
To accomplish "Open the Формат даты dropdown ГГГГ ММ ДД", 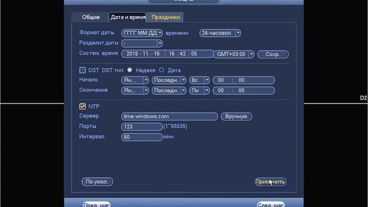I will coord(142,33).
